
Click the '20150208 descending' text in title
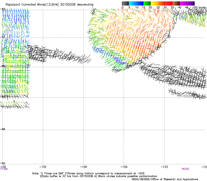pos(77,5)
